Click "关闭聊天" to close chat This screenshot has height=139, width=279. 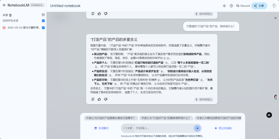[102, 128]
